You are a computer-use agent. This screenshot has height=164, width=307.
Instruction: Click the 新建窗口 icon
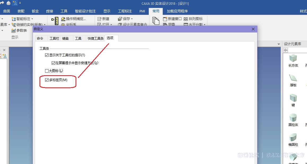coord(165,19)
